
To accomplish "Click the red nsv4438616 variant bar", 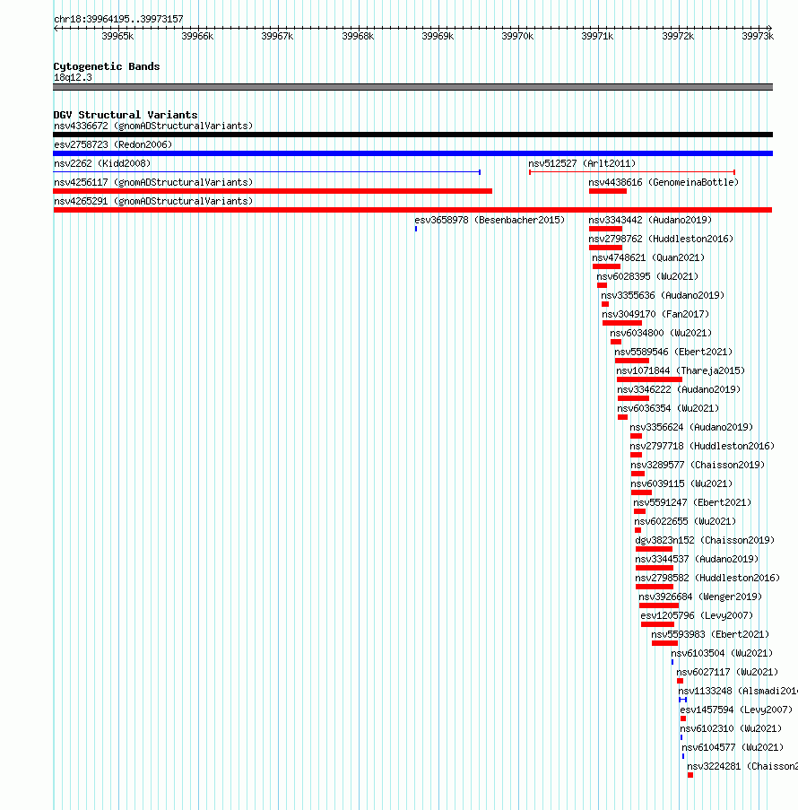I will 608,191.
